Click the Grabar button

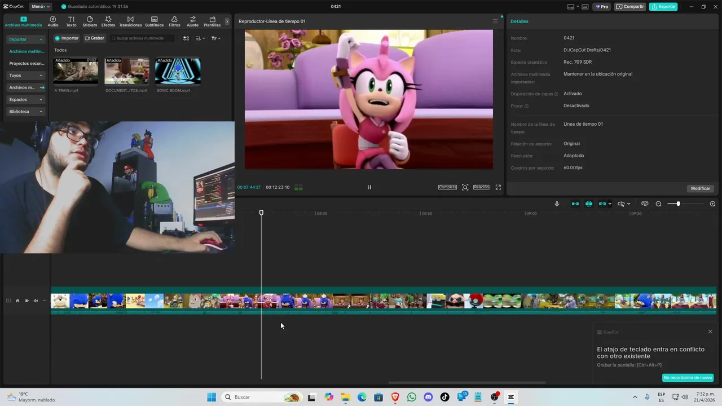pos(95,38)
